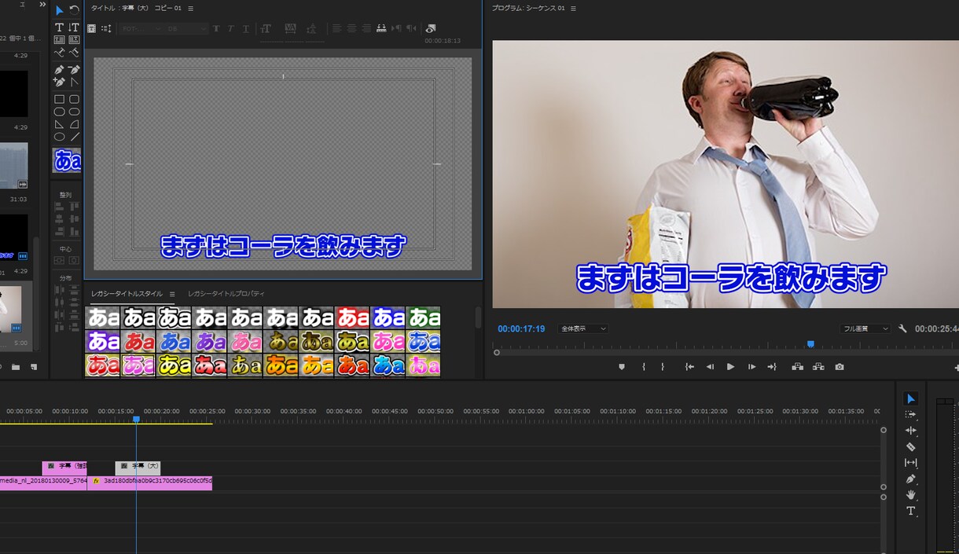959x554 pixels.
Task: Select the Delete Anchor Point tool
Action: click(x=74, y=70)
